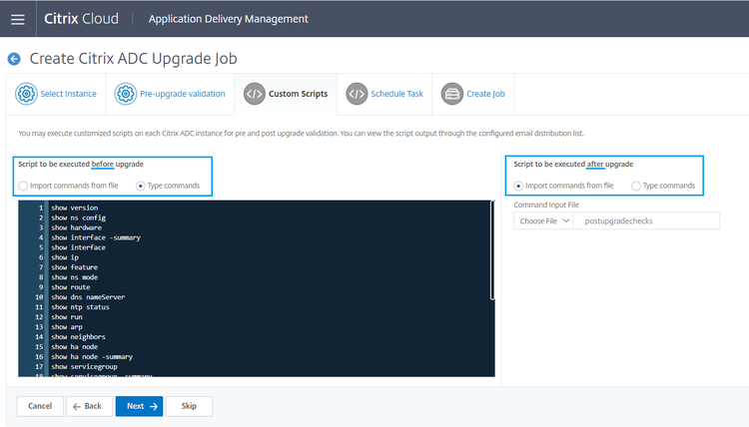This screenshot has width=749, height=427.
Task: Click the Cancel button
Action: click(x=40, y=406)
